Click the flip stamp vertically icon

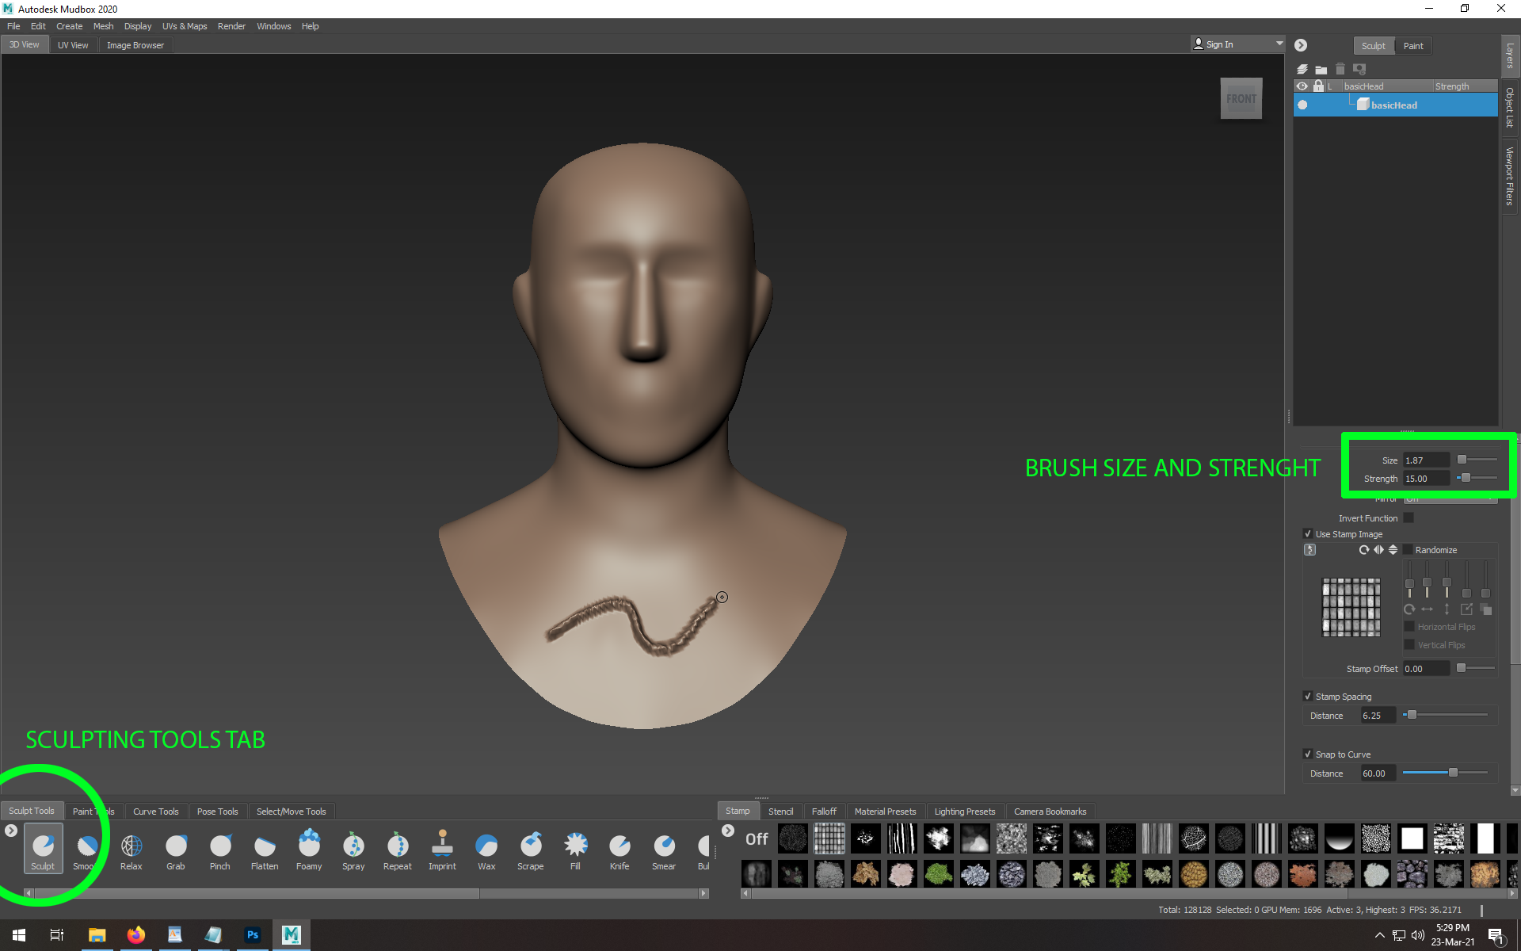[1393, 550]
